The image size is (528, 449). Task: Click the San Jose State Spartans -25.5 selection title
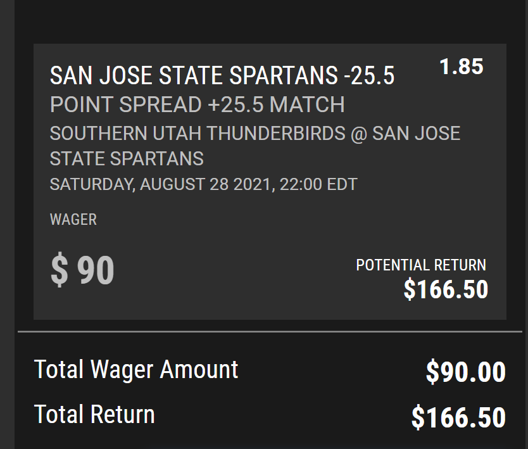222,76
